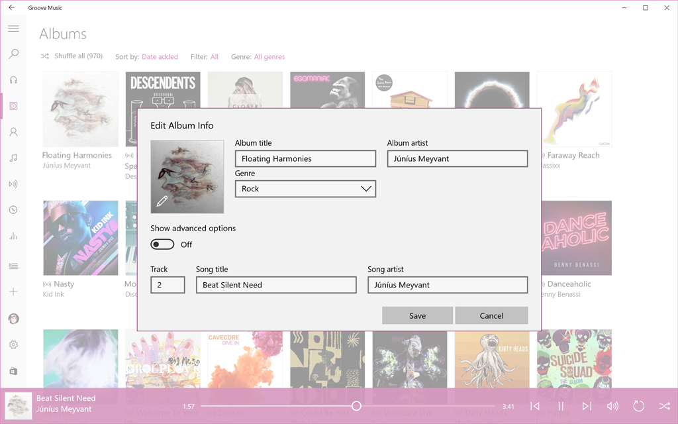Open the Artists view icon
Screen dimensions: 678x424
pyautogui.click(x=13, y=132)
